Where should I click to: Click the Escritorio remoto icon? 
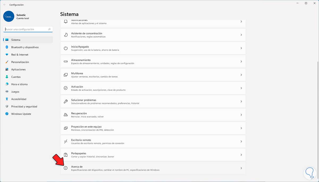click(66, 141)
